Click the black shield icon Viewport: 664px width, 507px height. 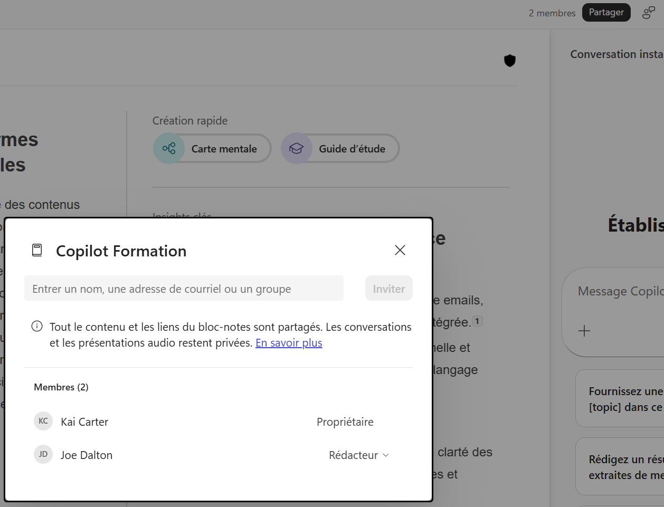tap(510, 61)
